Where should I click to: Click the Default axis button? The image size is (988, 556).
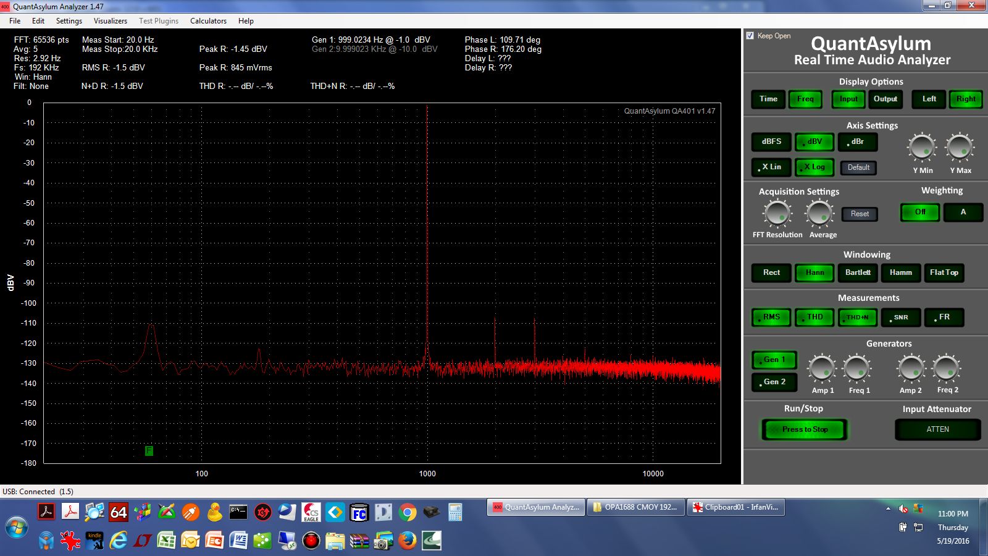click(x=858, y=167)
